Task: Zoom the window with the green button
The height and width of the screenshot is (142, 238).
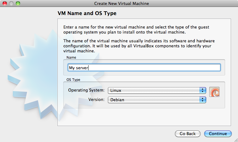Action: tap(18, 3)
